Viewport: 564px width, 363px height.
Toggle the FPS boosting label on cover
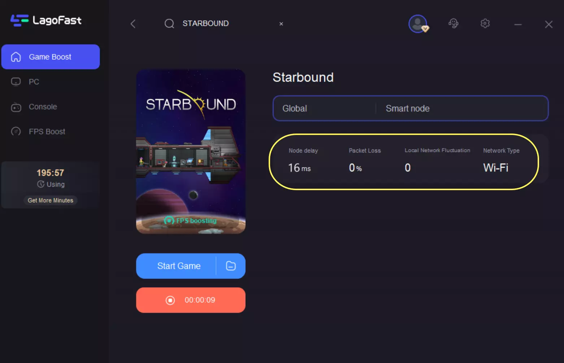[191, 220]
